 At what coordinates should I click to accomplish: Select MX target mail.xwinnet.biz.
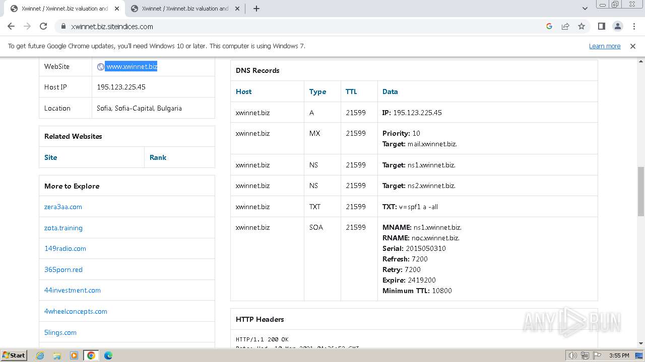coord(432,144)
